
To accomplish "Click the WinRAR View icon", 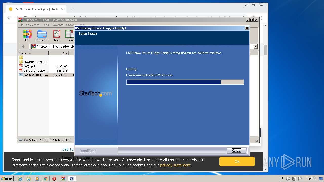I will [70, 36].
